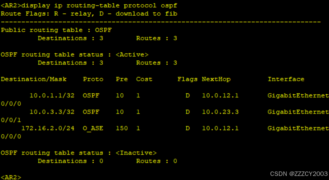Click the Public routing table : OSPF heading
Image resolution: width=329 pixels, height=180 pixels.
coord(56,30)
